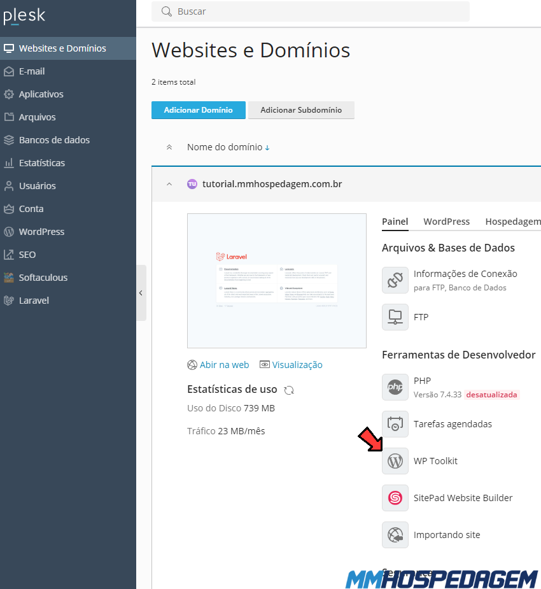Click the Estatísticas bar chart icon

click(x=9, y=163)
